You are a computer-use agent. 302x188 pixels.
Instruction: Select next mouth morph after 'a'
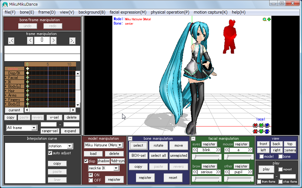250,150
